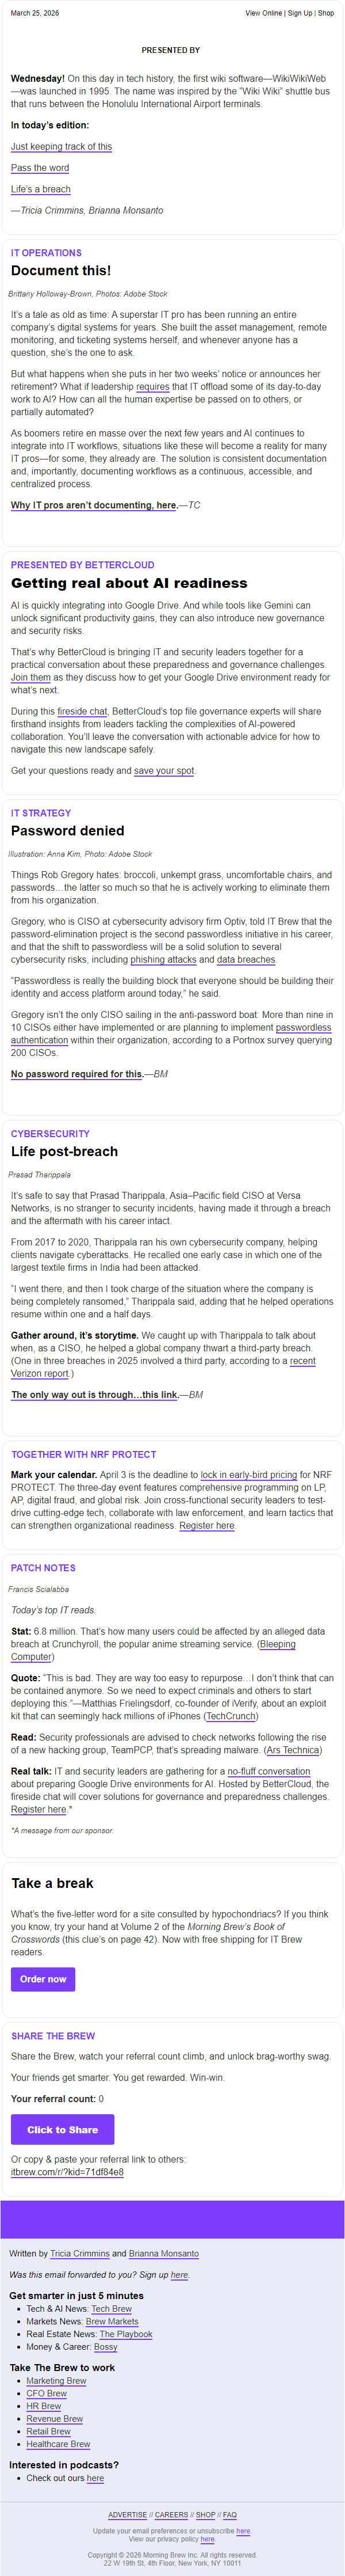The image size is (345, 2576).
Task: Open 'The only way out is through' link
Action: click(x=95, y=1394)
